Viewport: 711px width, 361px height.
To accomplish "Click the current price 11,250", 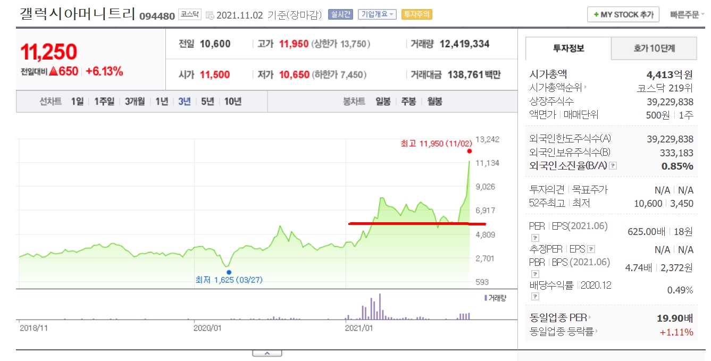I will [49, 52].
